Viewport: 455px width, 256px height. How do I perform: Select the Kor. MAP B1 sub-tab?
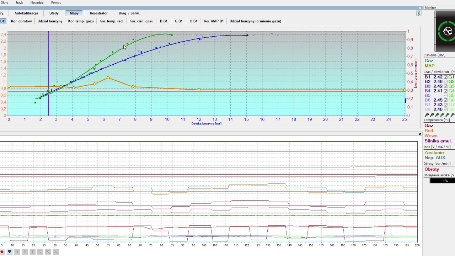click(214, 21)
